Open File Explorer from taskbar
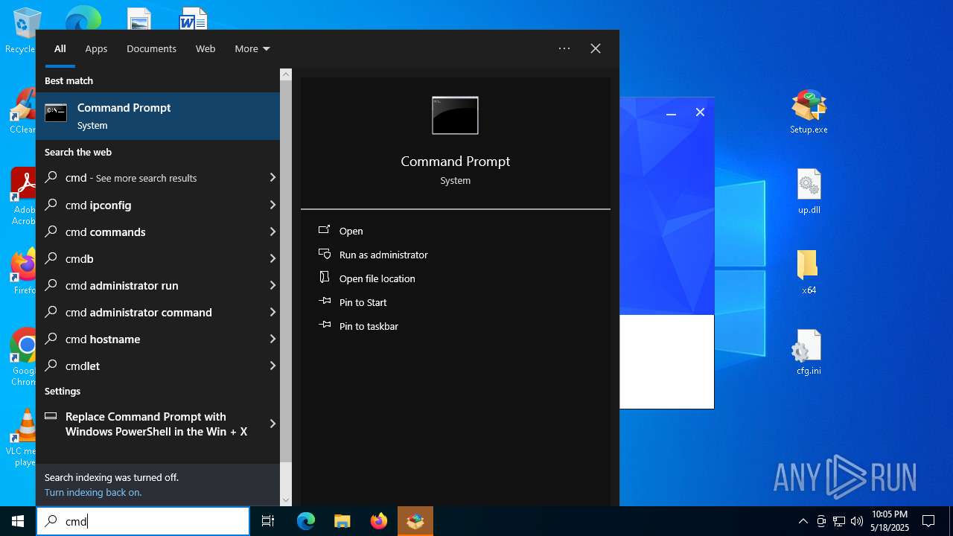The height and width of the screenshot is (536, 953). click(342, 521)
